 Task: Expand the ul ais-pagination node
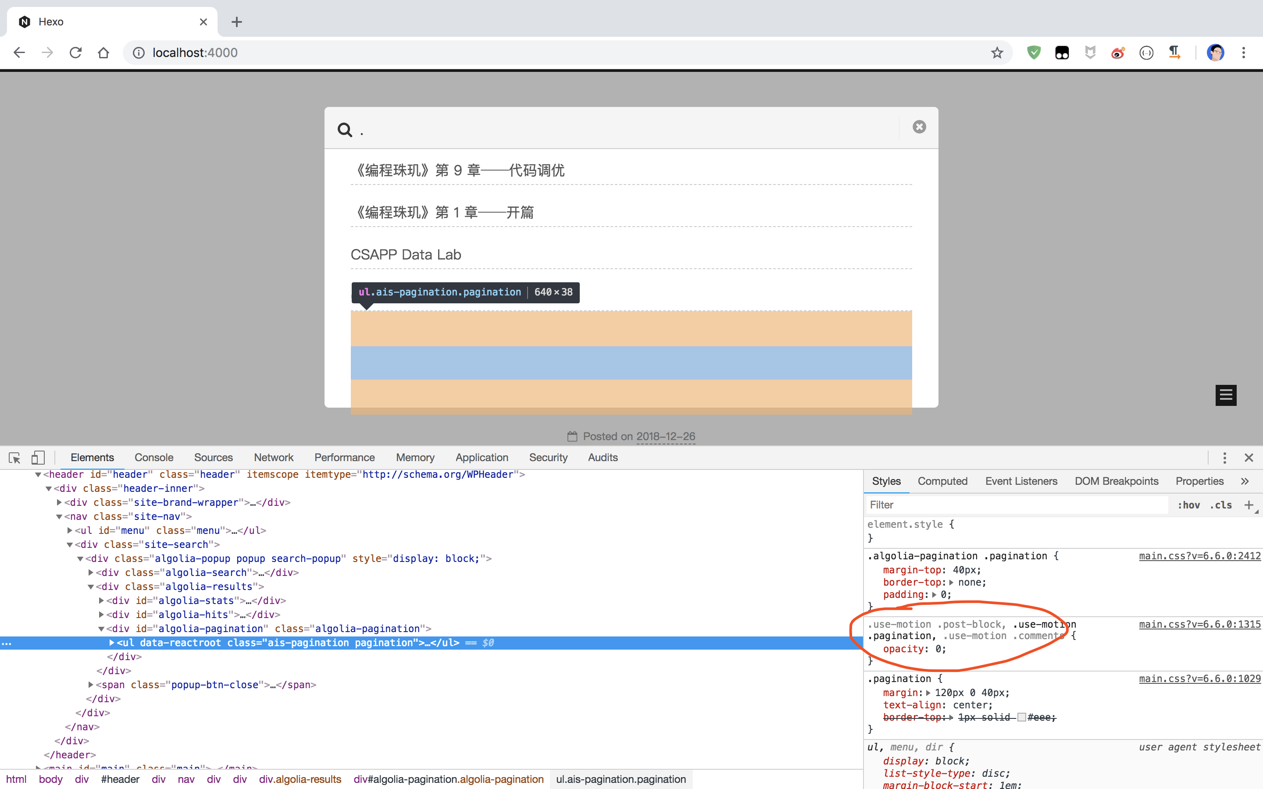tap(111, 643)
